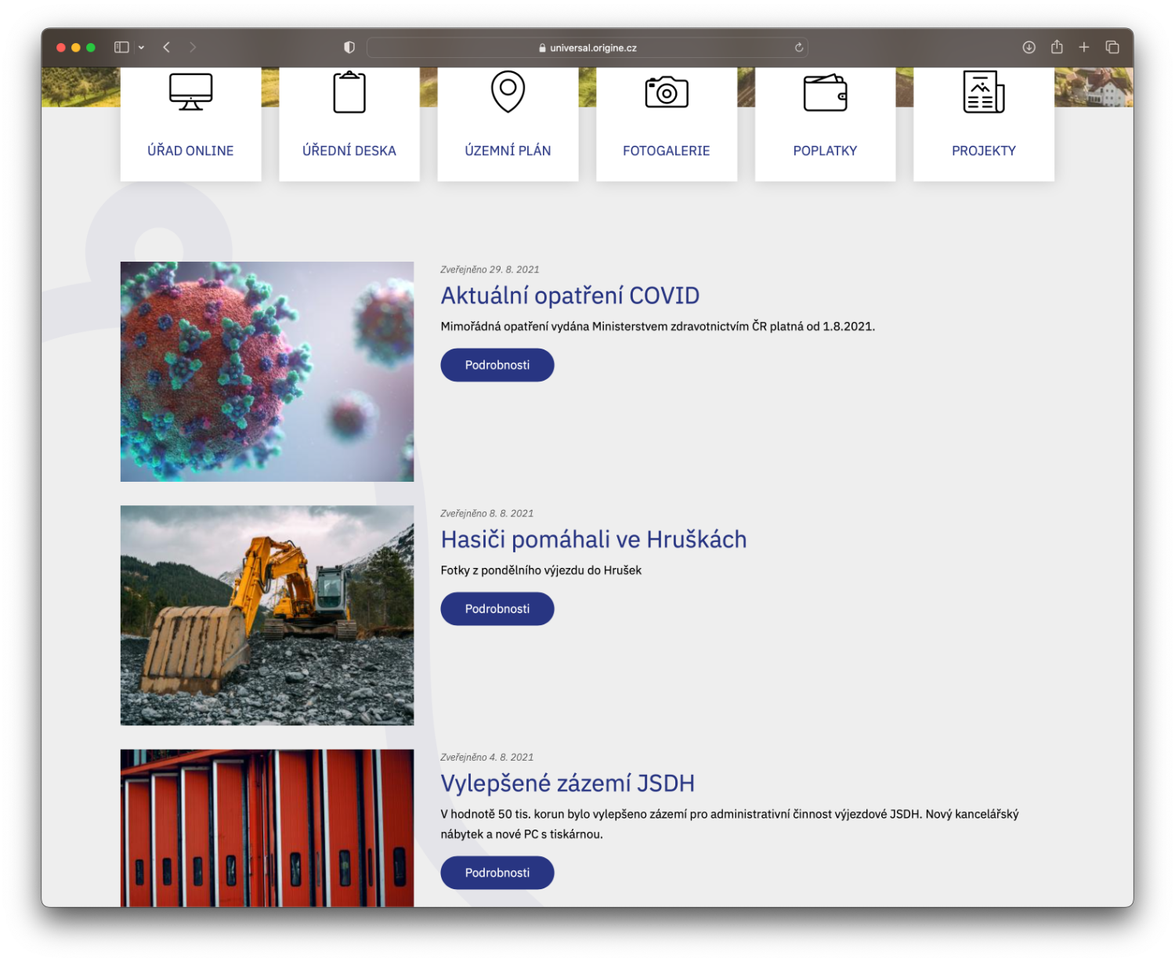The width and height of the screenshot is (1175, 962).
Task: Click Podrobnosti under Vylepšené zázemí JSDH
Action: coord(497,873)
